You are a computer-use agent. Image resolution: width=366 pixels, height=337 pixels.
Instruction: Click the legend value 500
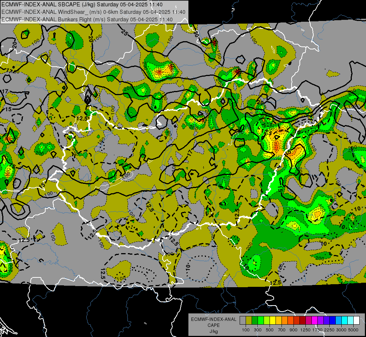270,330
